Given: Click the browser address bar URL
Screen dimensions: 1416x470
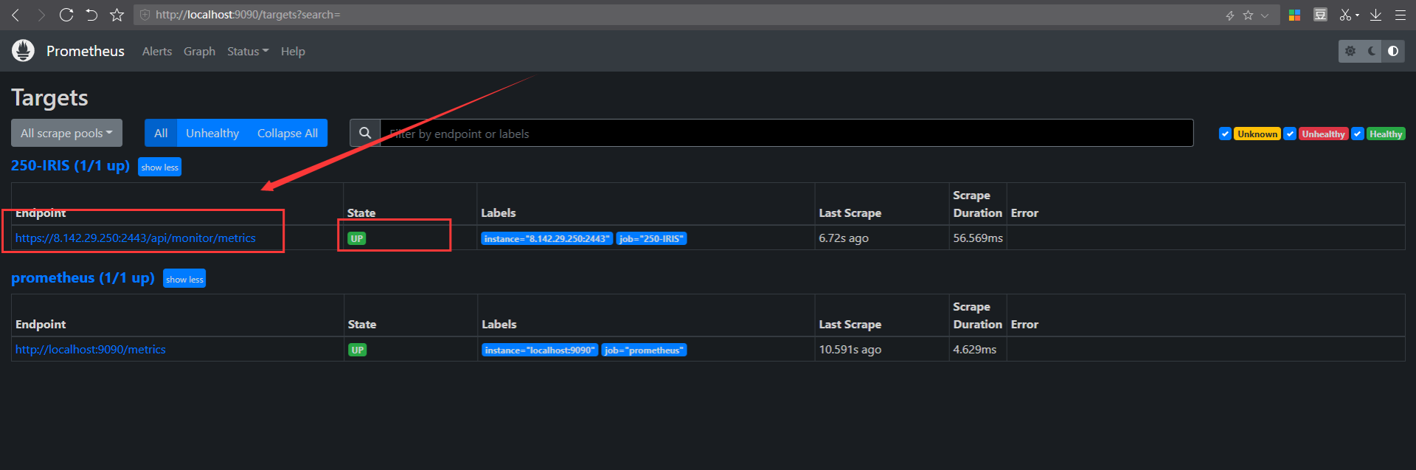Looking at the screenshot, I should pyautogui.click(x=248, y=15).
